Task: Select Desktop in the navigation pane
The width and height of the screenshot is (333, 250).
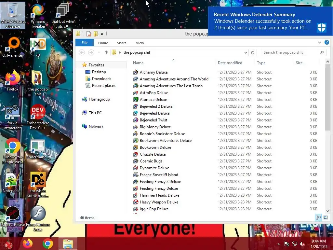Action: coord(99,72)
